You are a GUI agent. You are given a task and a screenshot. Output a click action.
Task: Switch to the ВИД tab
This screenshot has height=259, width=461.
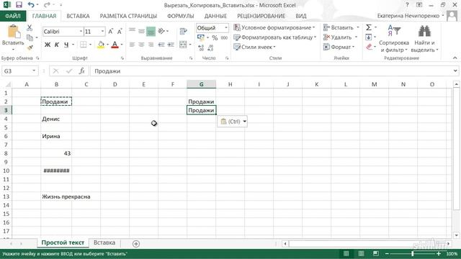pyautogui.click(x=301, y=16)
